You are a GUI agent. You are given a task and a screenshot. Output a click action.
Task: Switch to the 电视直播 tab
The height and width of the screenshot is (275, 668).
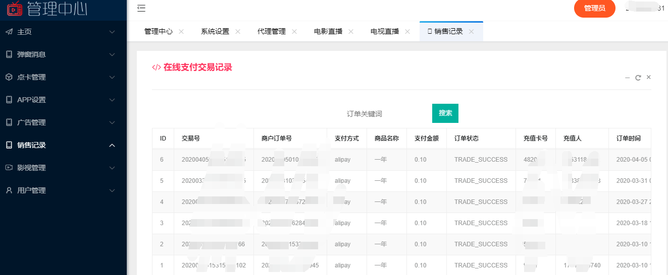384,31
